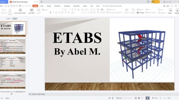Add new slide with plus button below thumbnails
This screenshot has width=179, height=100.
11,94
